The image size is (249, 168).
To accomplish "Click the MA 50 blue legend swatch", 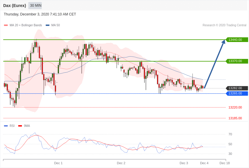I will [x=47, y=25].
